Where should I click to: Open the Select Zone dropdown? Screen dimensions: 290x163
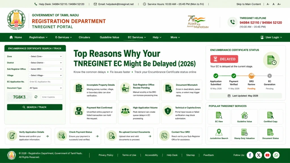click(x=46, y=56)
